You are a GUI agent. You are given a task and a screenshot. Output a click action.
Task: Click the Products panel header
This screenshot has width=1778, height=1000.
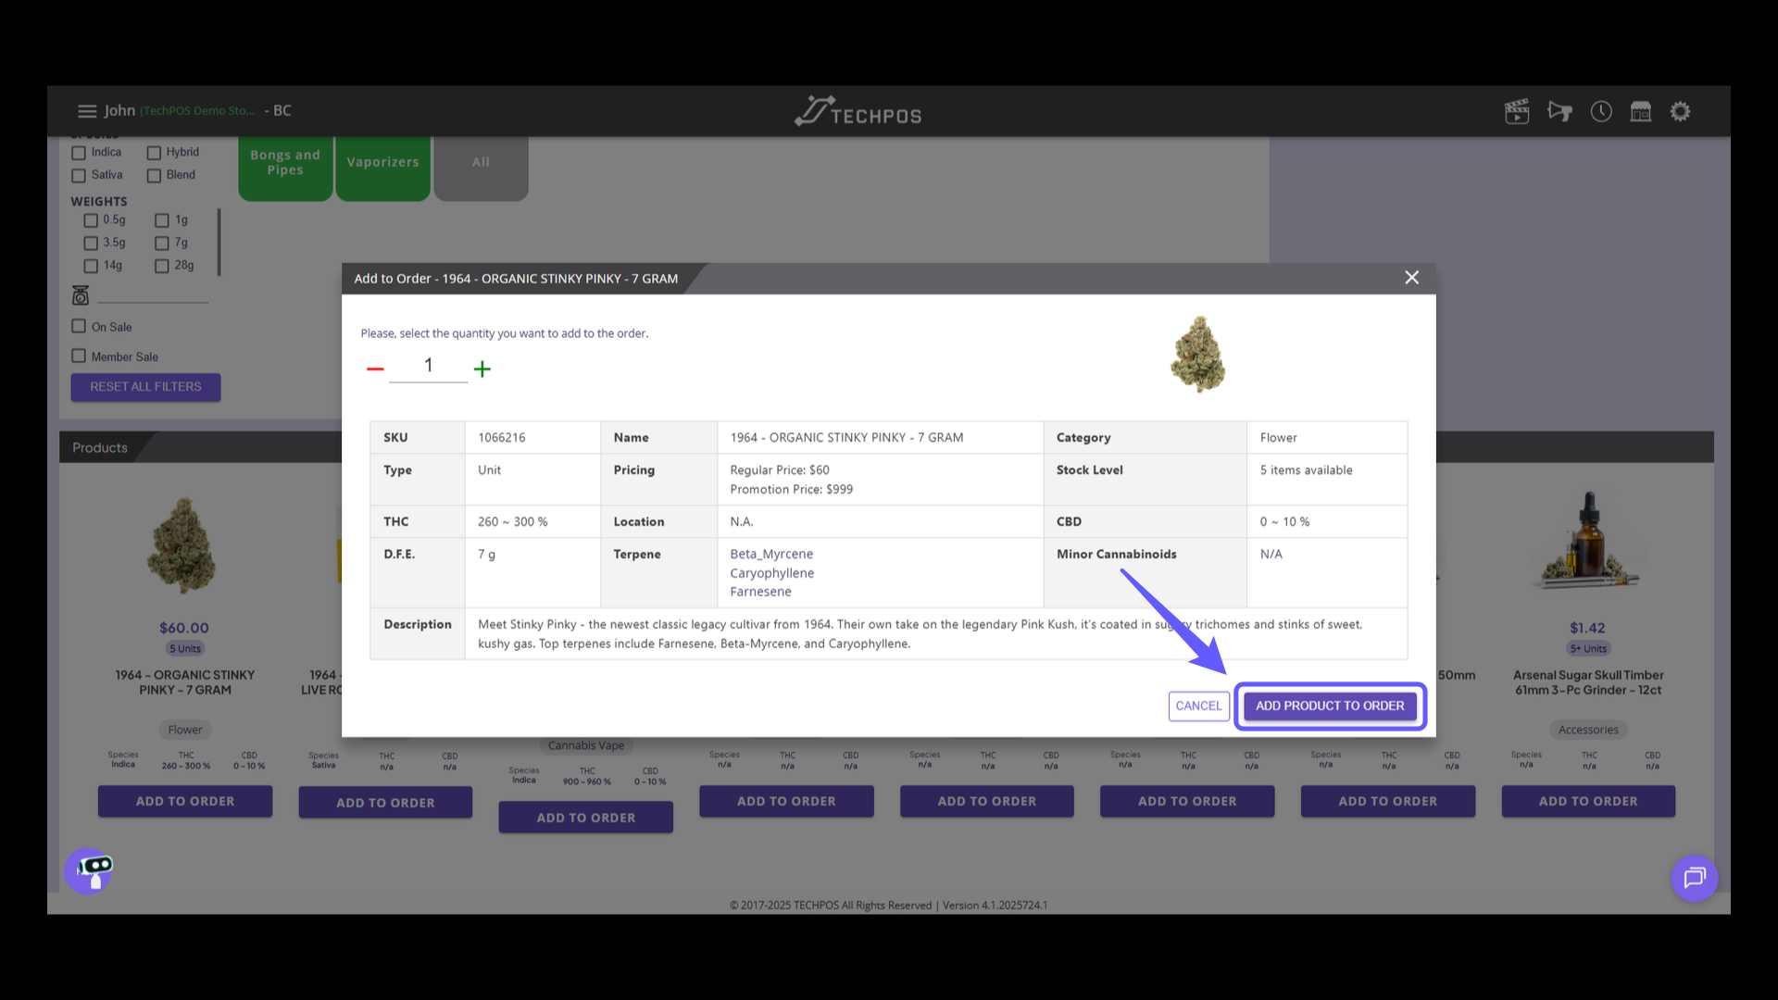pos(100,447)
